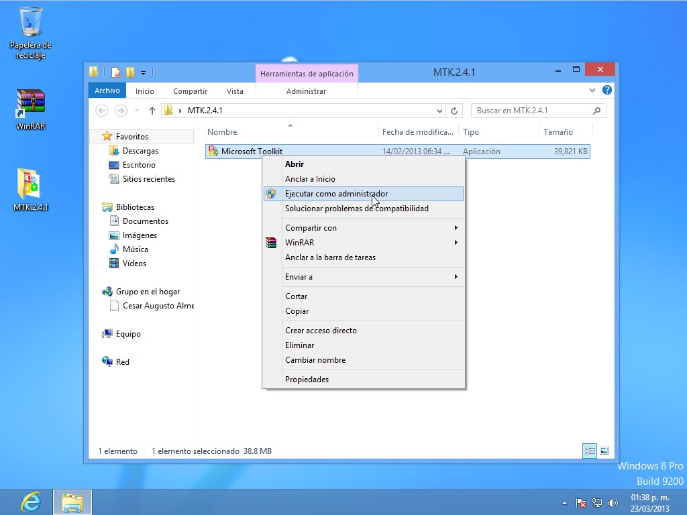The width and height of the screenshot is (687, 515).
Task: Click the Back navigation arrow
Action: coord(102,111)
